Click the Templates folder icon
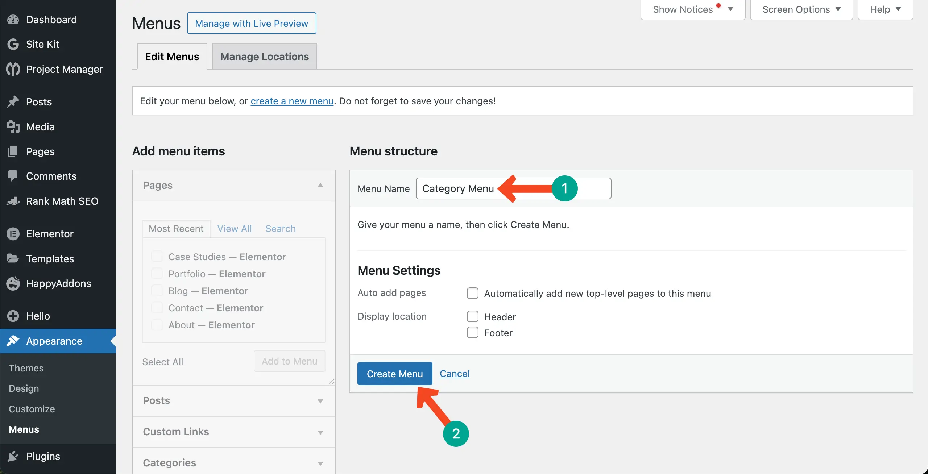Image resolution: width=928 pixels, height=474 pixels. point(13,258)
